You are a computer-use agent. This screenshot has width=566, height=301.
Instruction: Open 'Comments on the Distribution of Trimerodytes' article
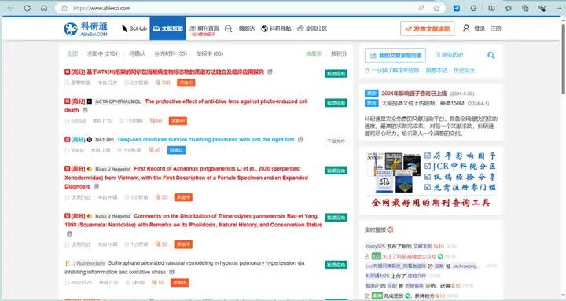(193, 220)
